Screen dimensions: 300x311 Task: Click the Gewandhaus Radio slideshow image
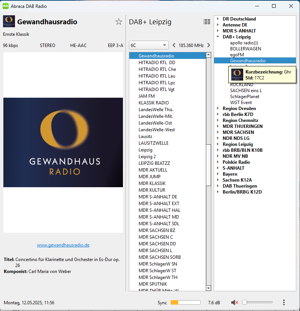click(63, 142)
